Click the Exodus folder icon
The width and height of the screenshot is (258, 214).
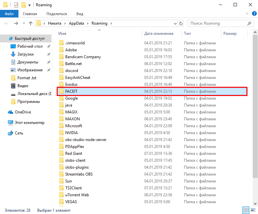(x=61, y=84)
